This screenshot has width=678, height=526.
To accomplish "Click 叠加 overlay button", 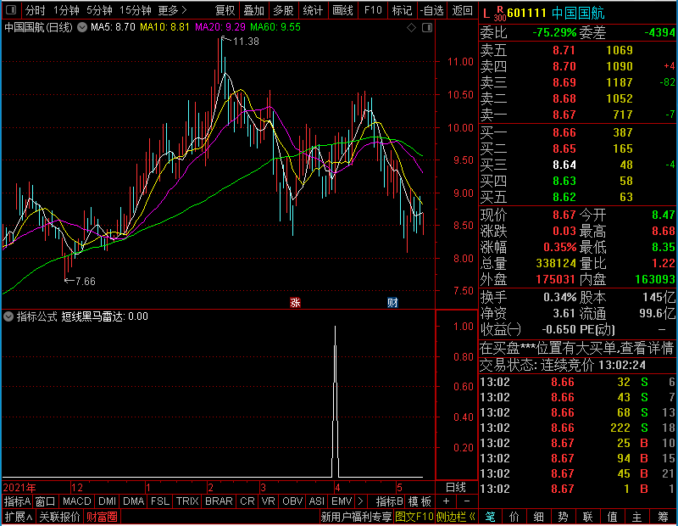I will [254, 10].
